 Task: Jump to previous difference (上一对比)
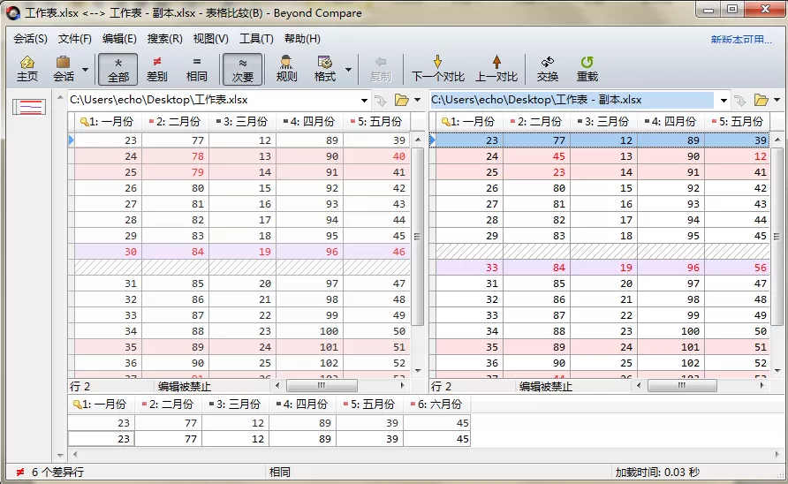tap(496, 69)
